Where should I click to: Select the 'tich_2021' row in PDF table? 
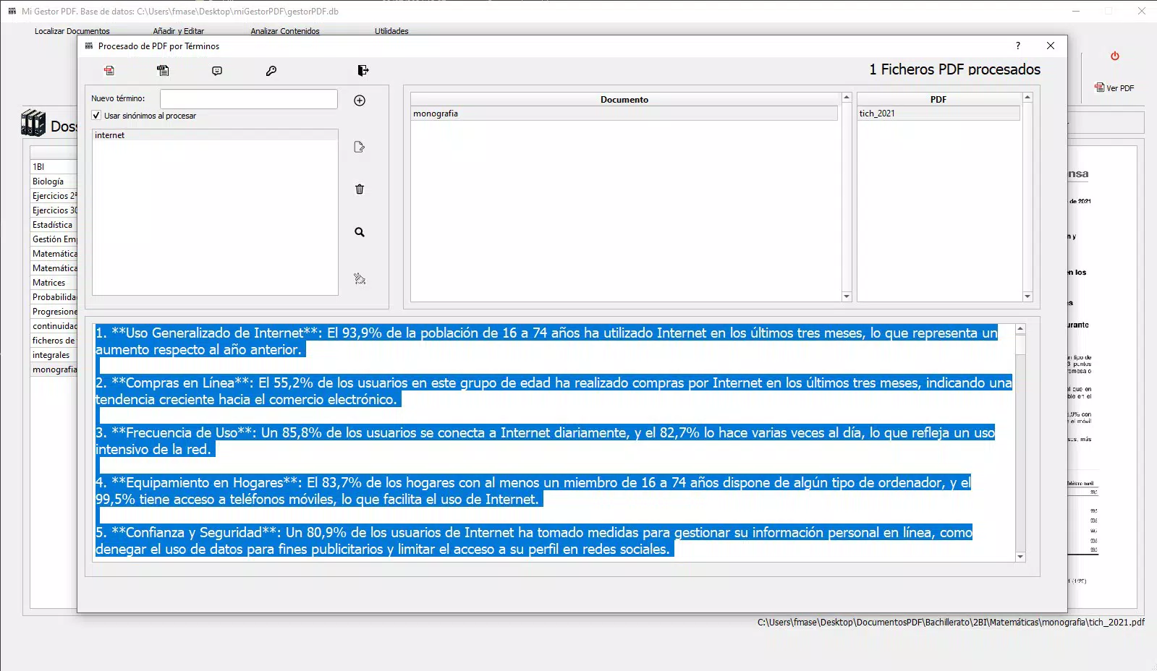(938, 114)
